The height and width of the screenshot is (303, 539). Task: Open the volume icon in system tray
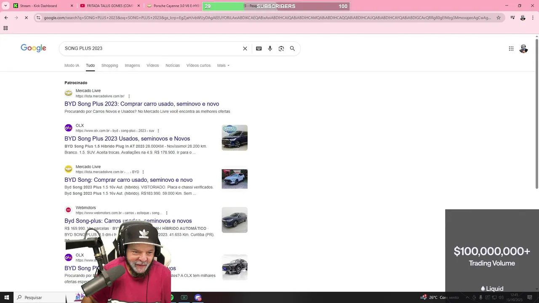[x=501, y=298]
